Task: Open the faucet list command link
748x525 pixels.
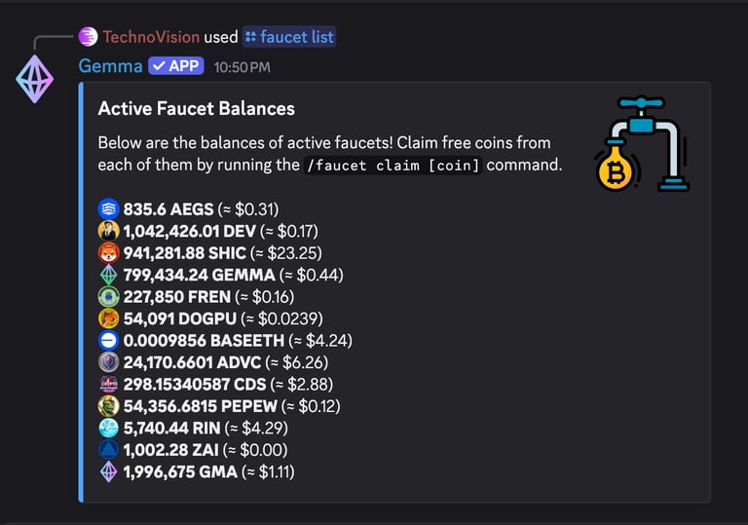Action: 289,37
